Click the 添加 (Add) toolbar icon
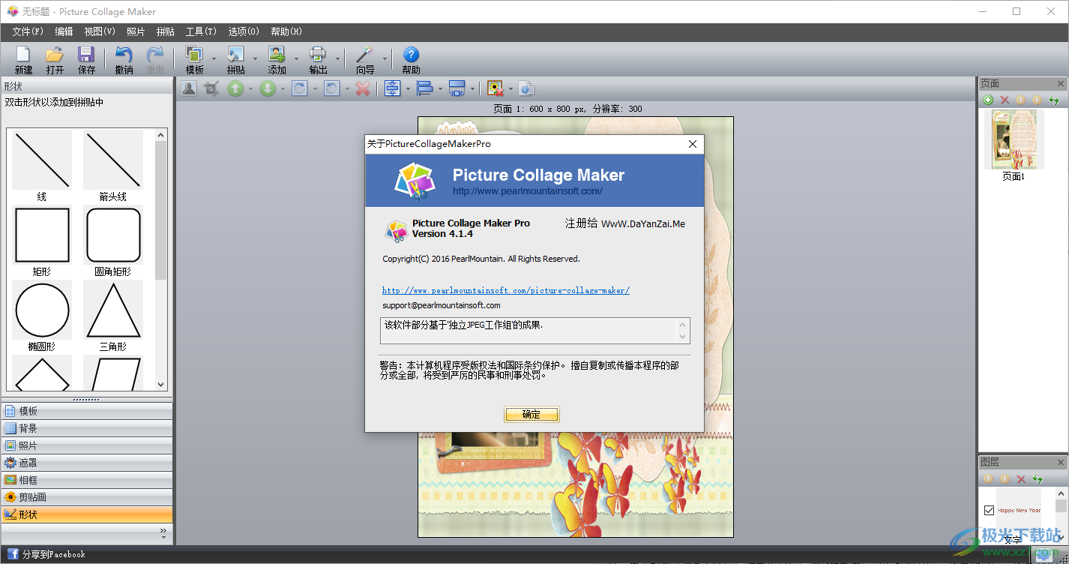Viewport: 1069px width, 564px height. [x=277, y=55]
